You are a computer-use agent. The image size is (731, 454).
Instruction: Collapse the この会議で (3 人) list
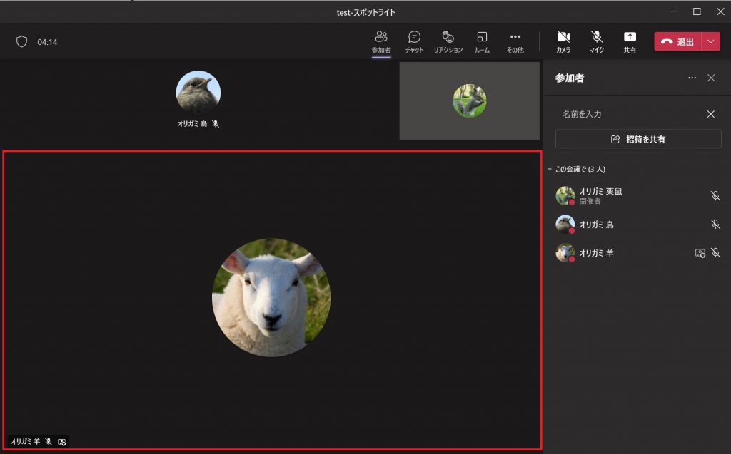point(550,169)
